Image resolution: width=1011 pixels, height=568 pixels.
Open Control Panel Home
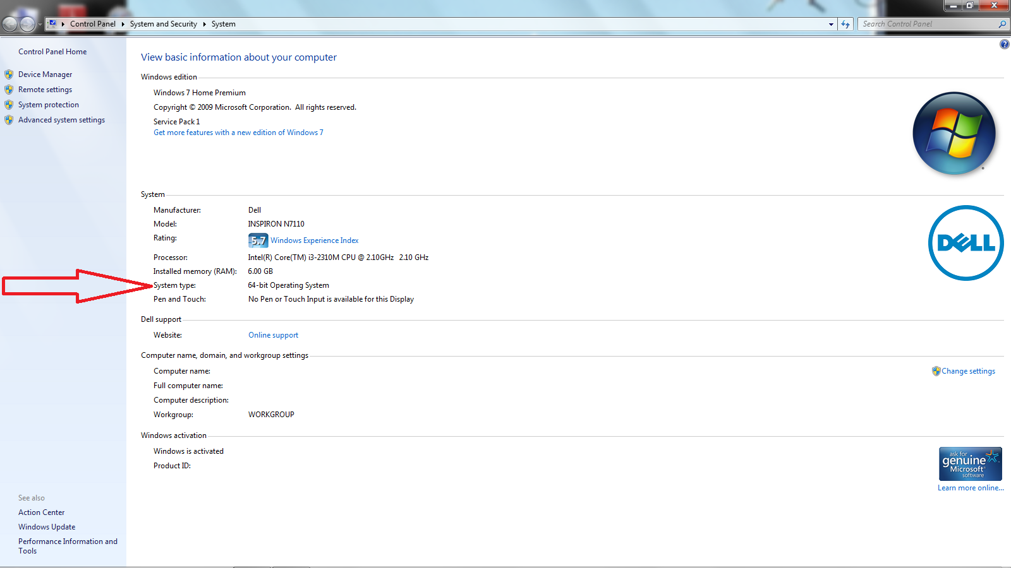click(x=52, y=52)
